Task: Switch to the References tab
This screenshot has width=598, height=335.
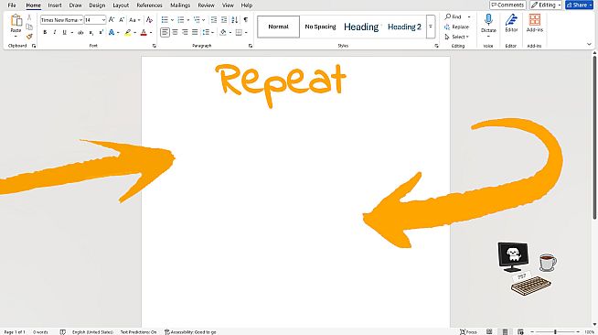Action: click(149, 5)
